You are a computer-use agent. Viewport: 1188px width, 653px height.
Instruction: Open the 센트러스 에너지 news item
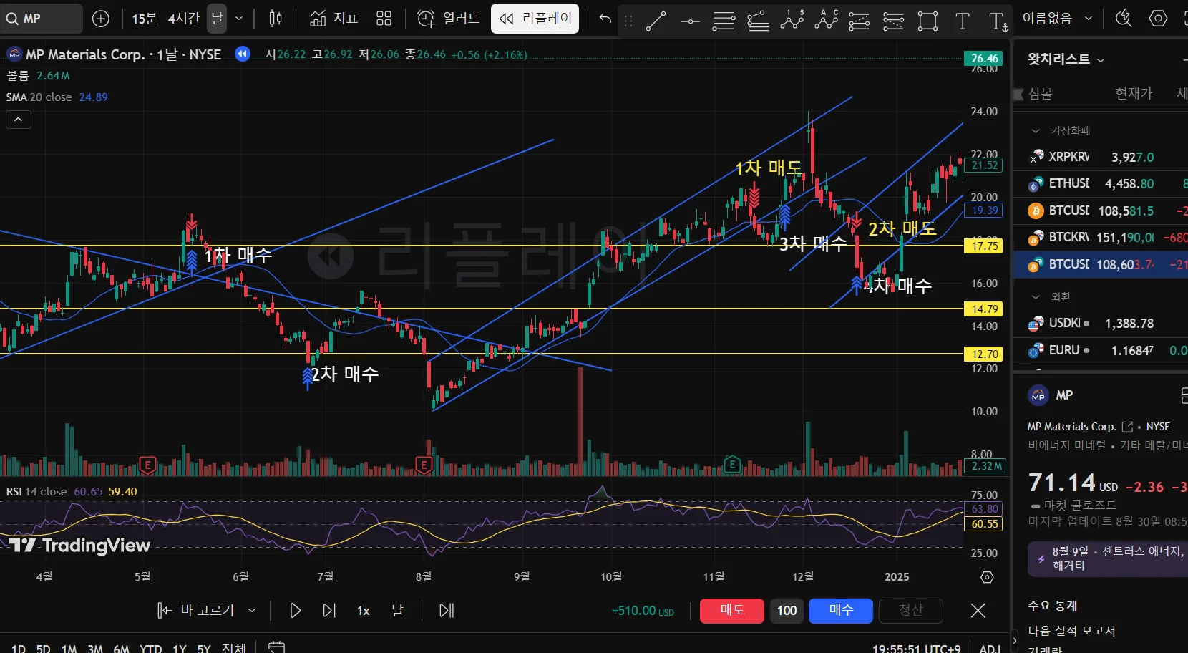point(1108,558)
